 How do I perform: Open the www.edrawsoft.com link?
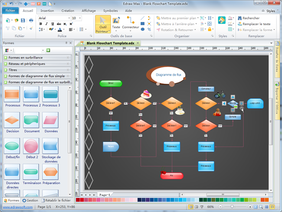(x=17, y=207)
